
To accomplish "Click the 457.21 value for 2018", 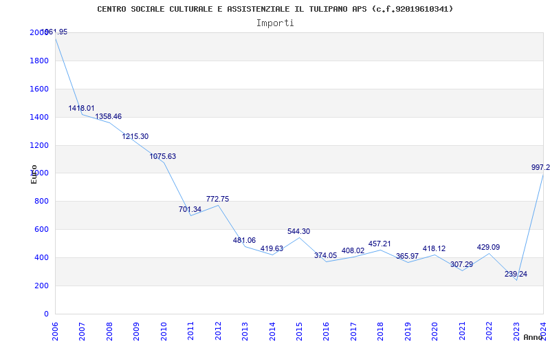I will click(x=379, y=244).
